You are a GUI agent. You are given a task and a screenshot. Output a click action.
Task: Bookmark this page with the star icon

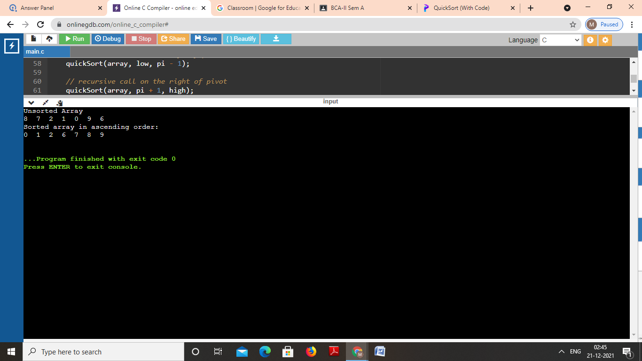click(572, 24)
